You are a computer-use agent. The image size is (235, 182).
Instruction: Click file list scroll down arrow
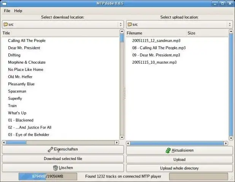click(231, 138)
